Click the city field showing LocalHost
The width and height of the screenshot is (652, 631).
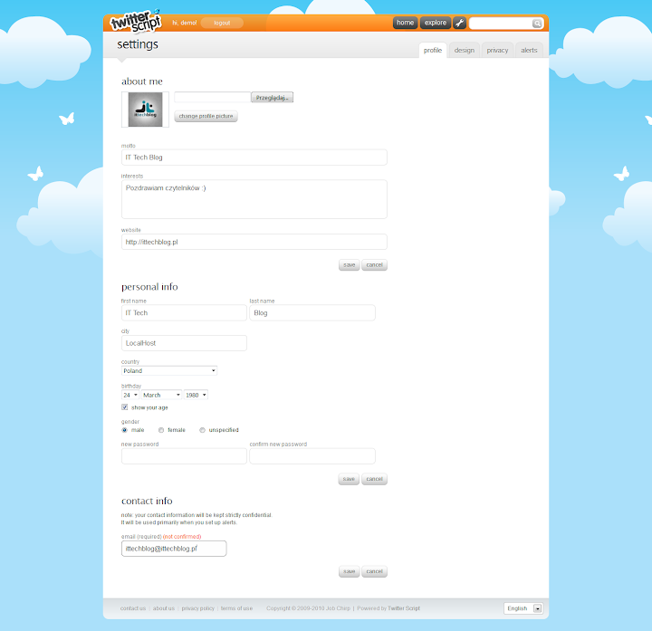point(184,343)
